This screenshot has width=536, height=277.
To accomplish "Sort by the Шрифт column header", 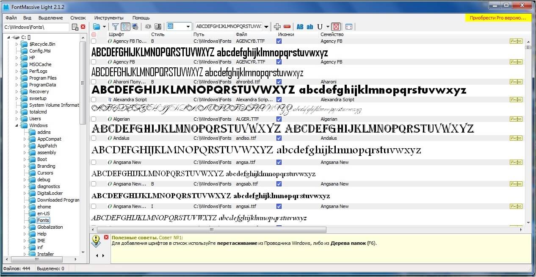I will tap(116, 34).
